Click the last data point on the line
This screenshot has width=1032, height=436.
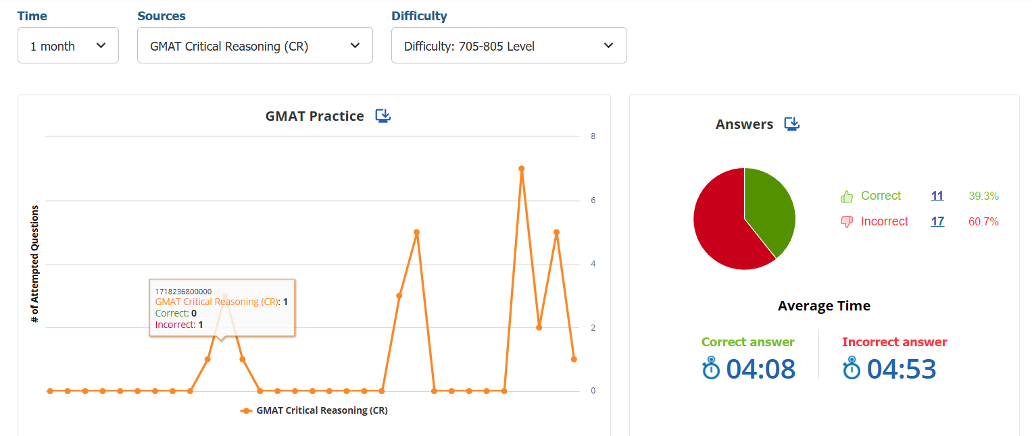574,359
